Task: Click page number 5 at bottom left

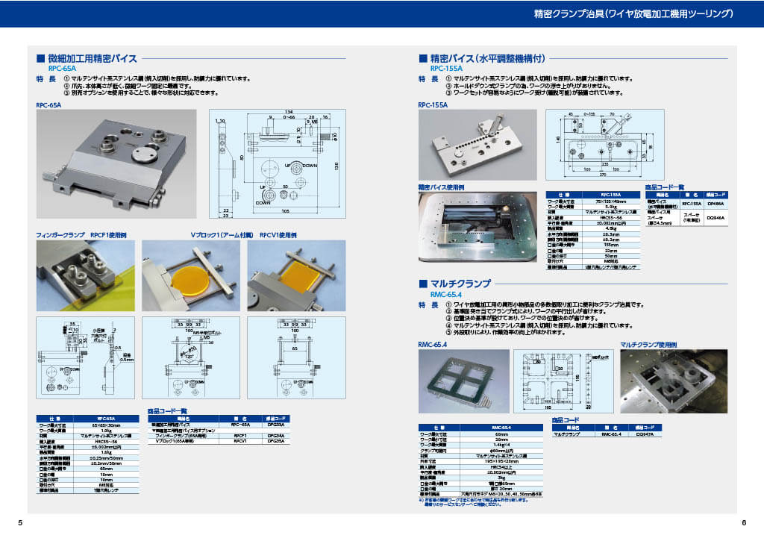Action: [x=20, y=522]
